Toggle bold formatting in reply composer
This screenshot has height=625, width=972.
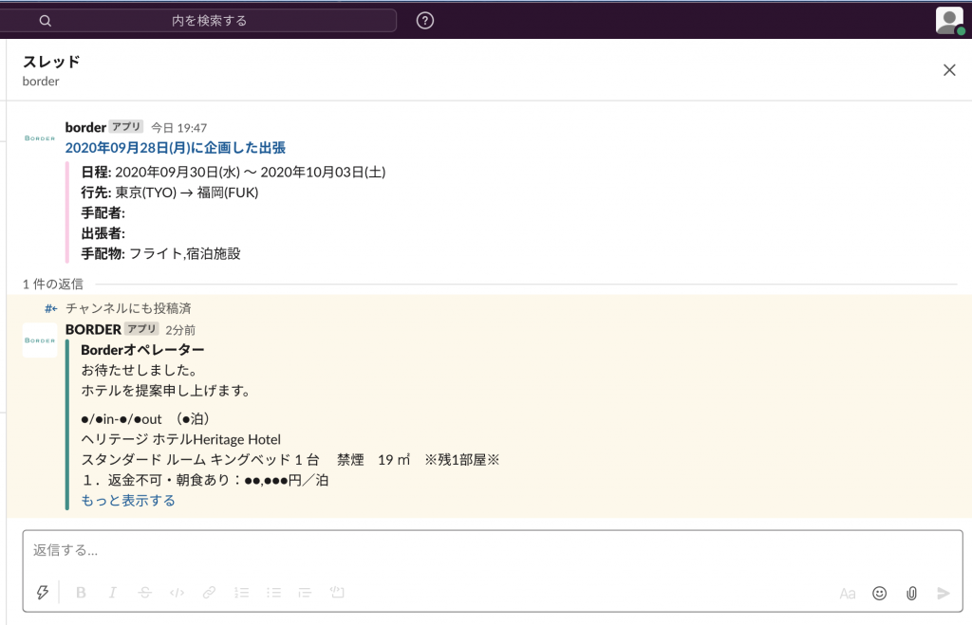[81, 593]
